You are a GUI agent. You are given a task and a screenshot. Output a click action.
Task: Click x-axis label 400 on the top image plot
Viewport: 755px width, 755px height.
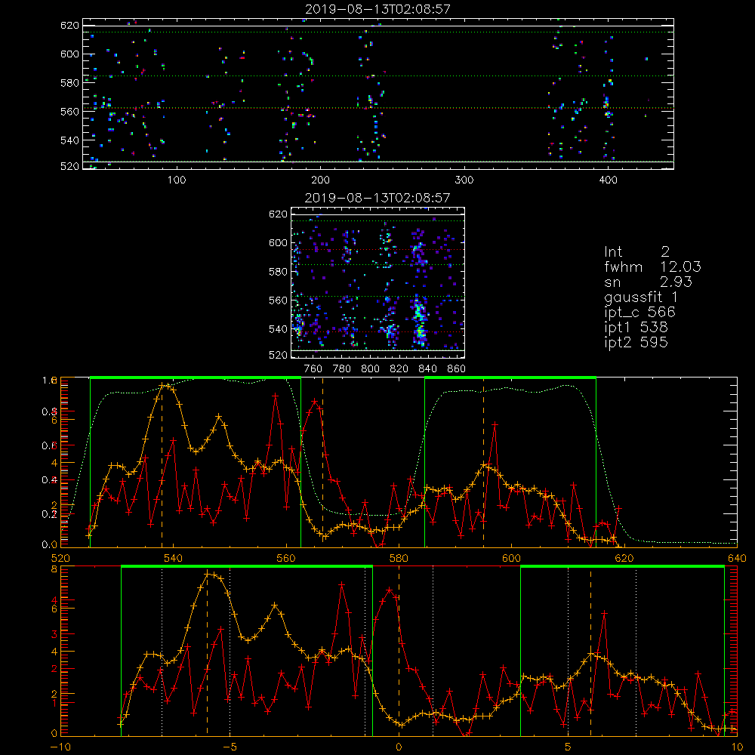608,180
